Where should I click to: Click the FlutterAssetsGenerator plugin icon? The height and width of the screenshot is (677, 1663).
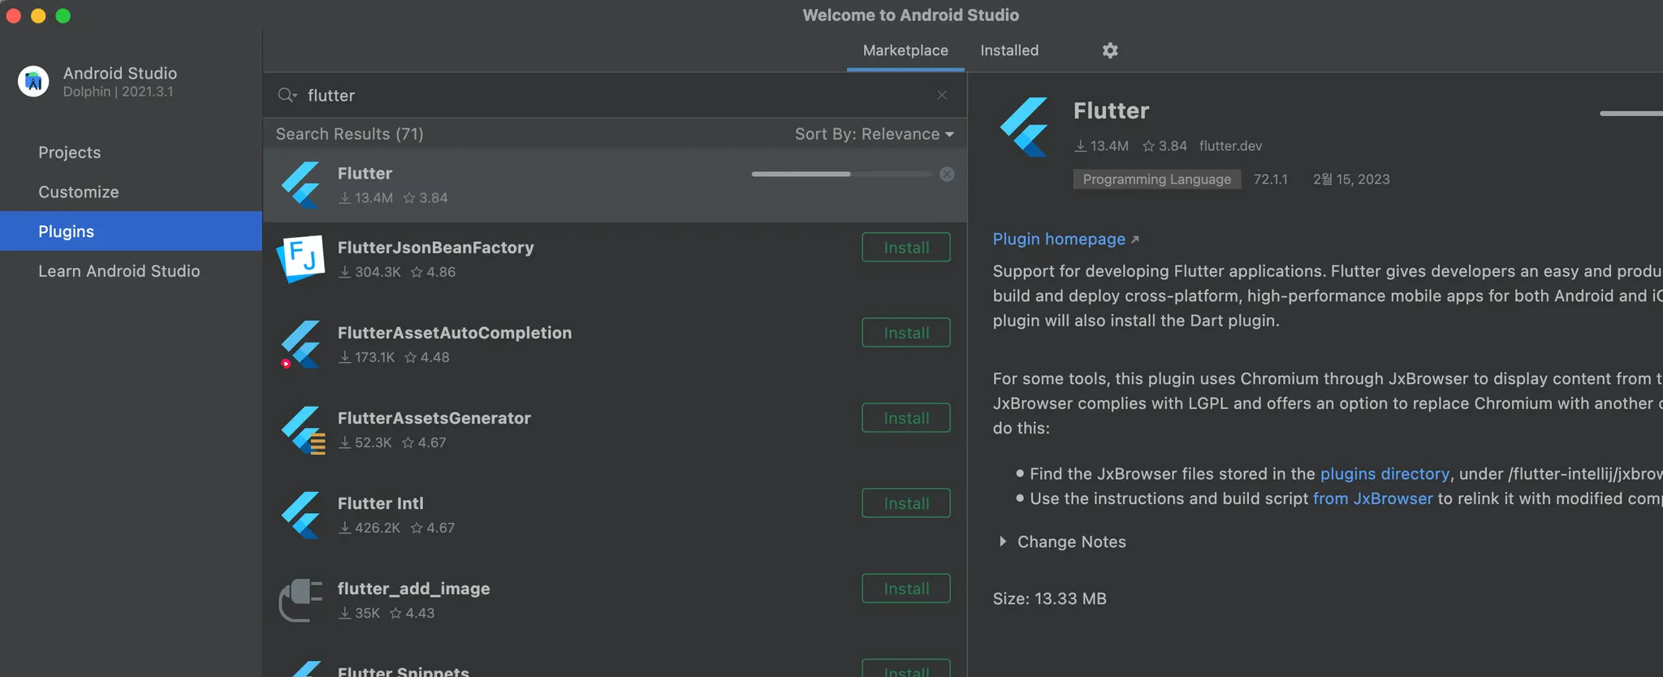(x=303, y=429)
